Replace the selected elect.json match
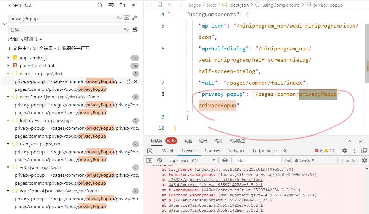Image resolution: width=369 pixels, height=214 pixels. 129,81
